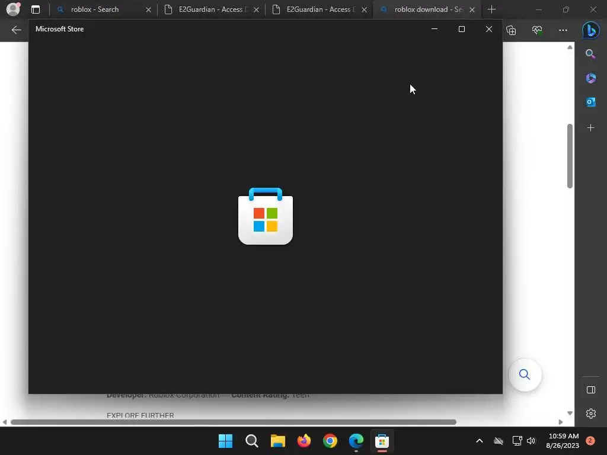Switch to the second E2Guardian Access tab
This screenshot has height=455, width=607.
point(318,9)
